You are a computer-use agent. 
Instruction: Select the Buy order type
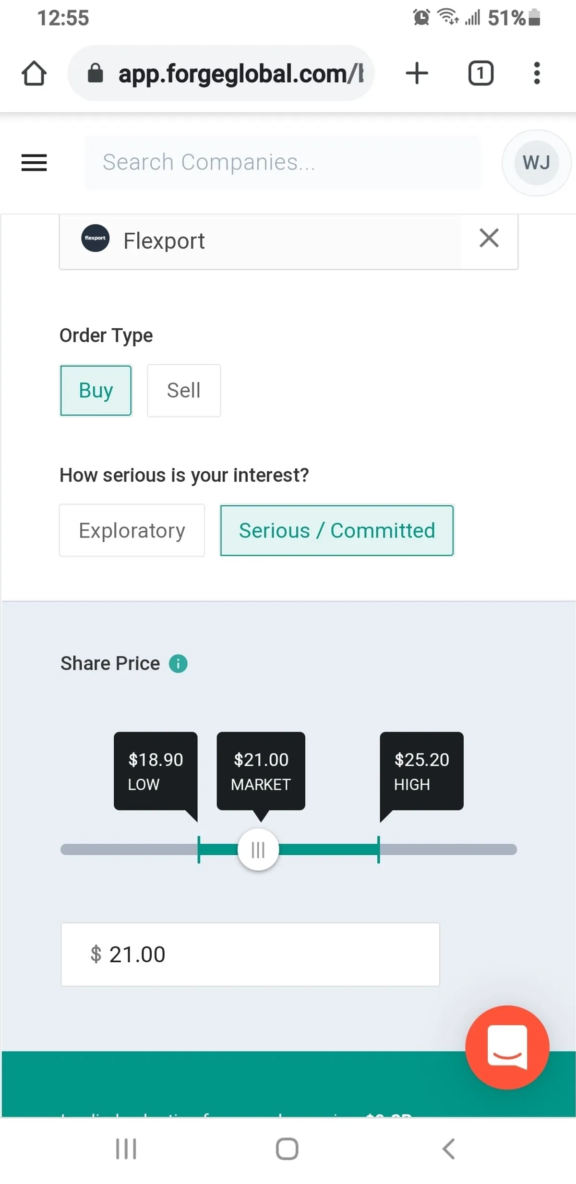click(96, 391)
